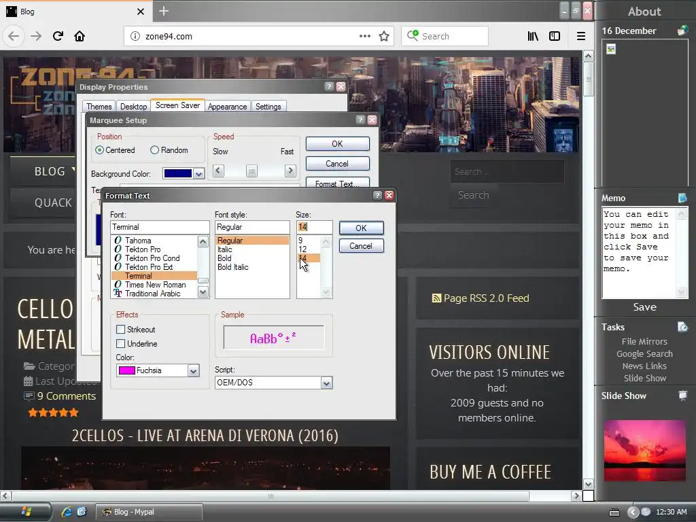
Task: Click the Page RSS 2.0 Feed icon
Action: (436, 298)
